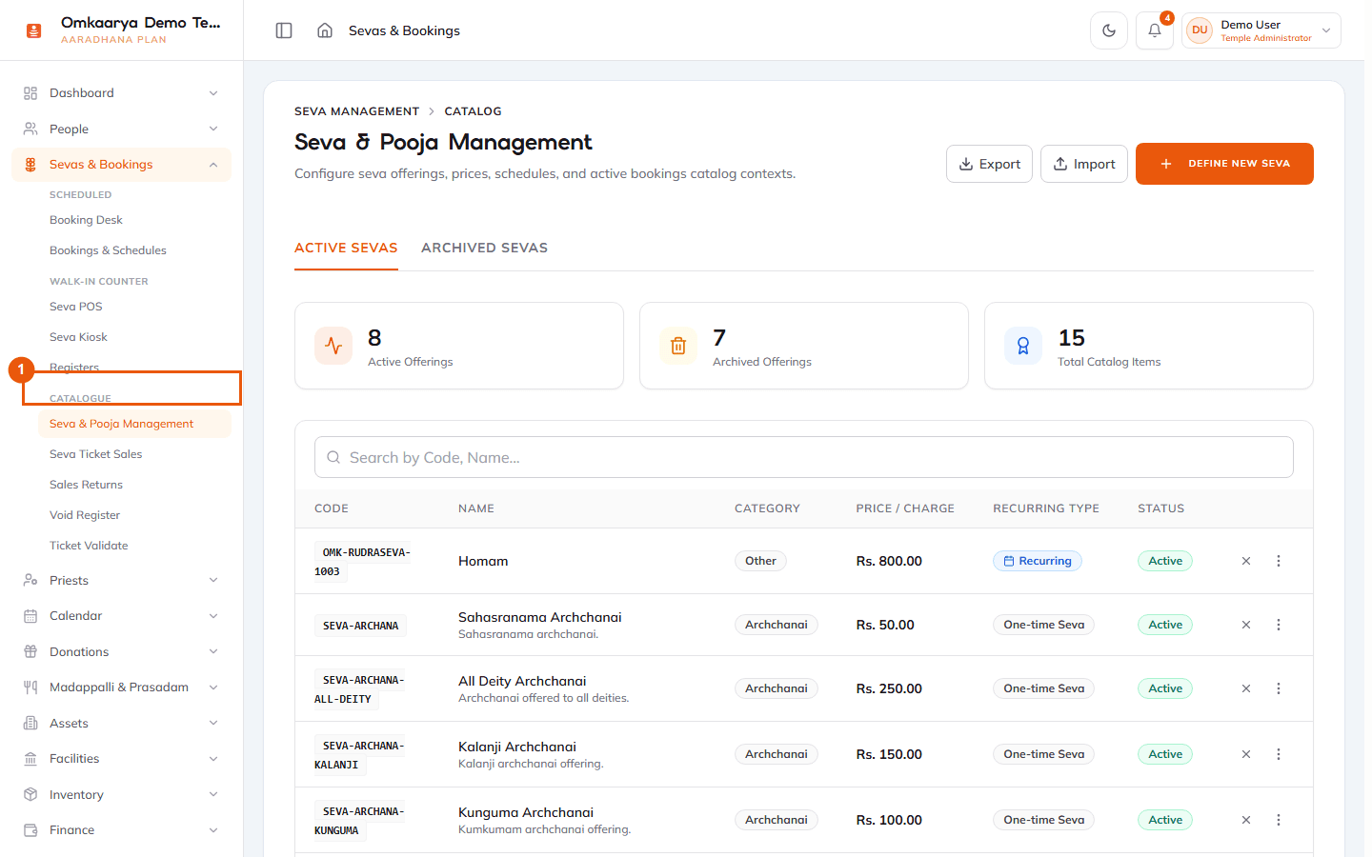Click the Import button
This screenshot has height=857, width=1372.
point(1084,164)
